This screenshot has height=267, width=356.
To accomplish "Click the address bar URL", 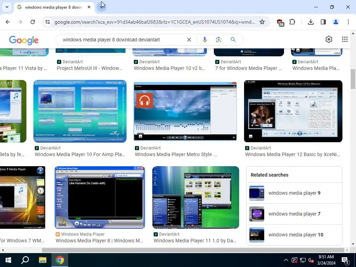I will pyautogui.click(x=154, y=22).
